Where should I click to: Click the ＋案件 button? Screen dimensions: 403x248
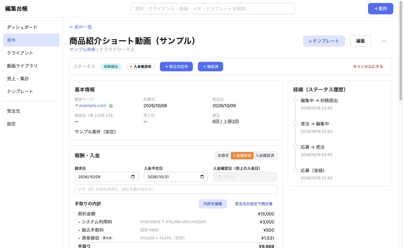[381, 9]
